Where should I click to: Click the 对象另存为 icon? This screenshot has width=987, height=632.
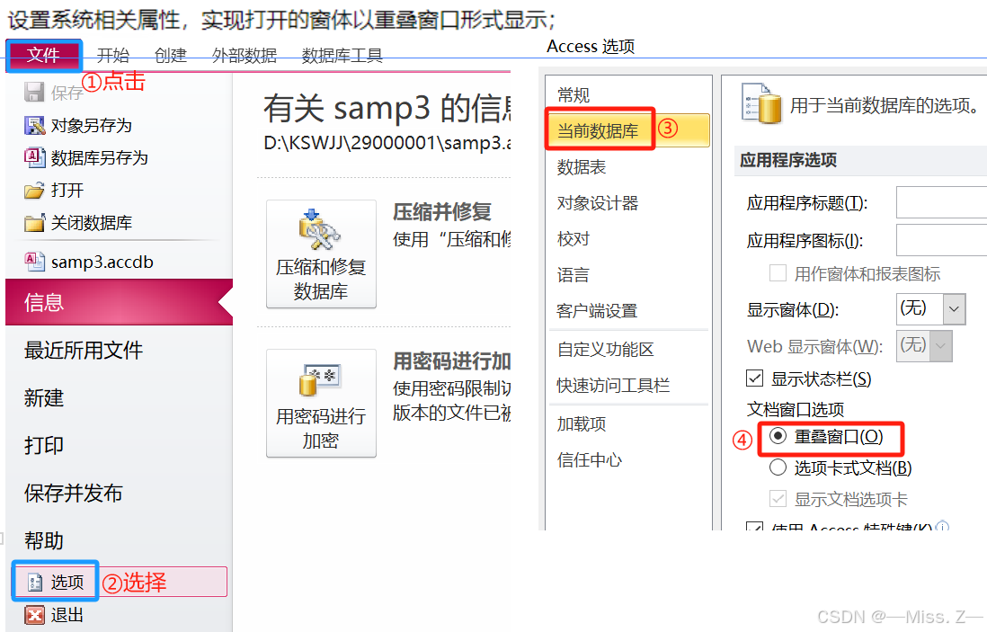pyautogui.click(x=34, y=125)
